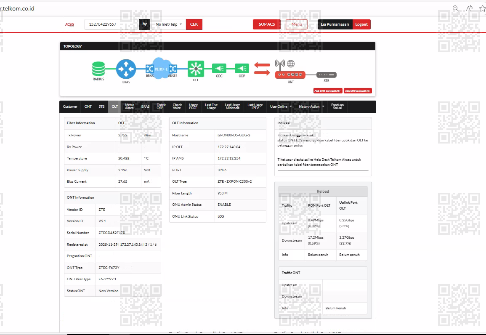Click the AKSES switch icon
The width and height of the screenshot is (486, 335).
coord(173,69)
